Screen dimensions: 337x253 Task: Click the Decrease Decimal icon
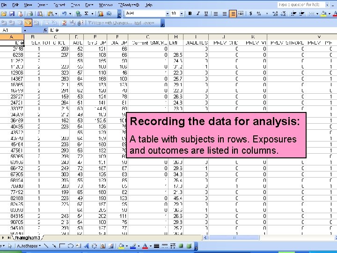pos(283,14)
